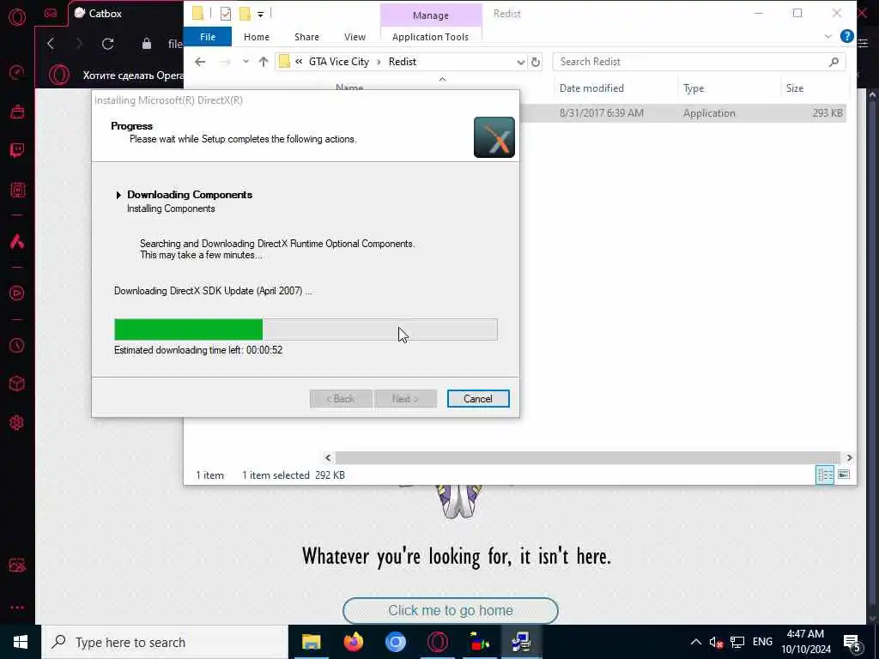Open the picture gallery sidebar icon
Screen dimensions: 879x659
[x=17, y=565]
